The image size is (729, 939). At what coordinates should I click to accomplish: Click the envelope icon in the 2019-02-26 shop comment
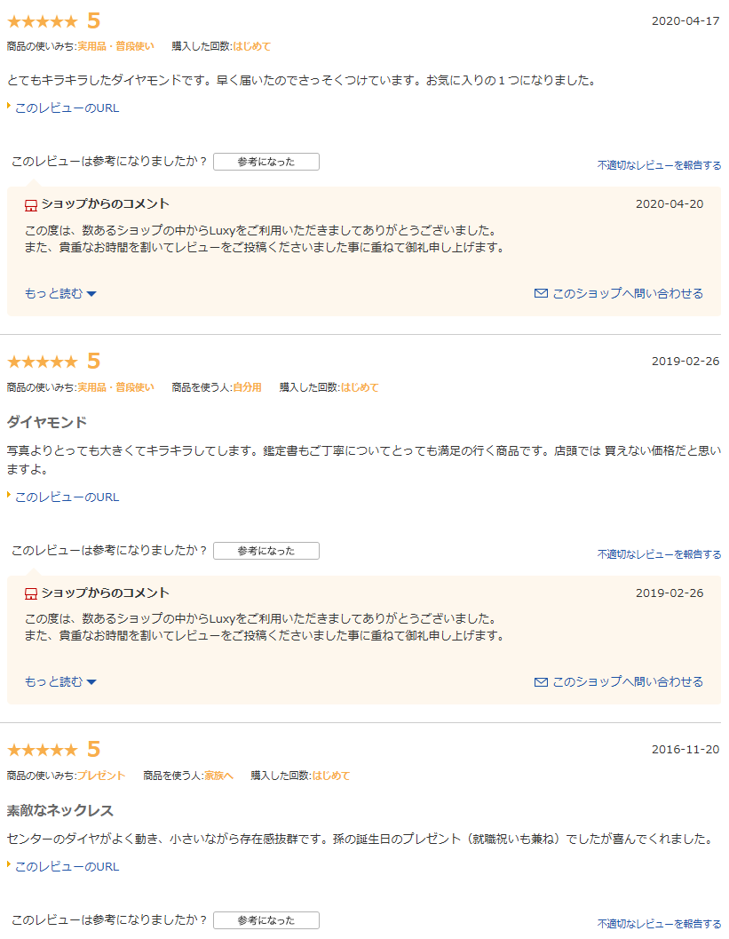pyautogui.click(x=541, y=682)
